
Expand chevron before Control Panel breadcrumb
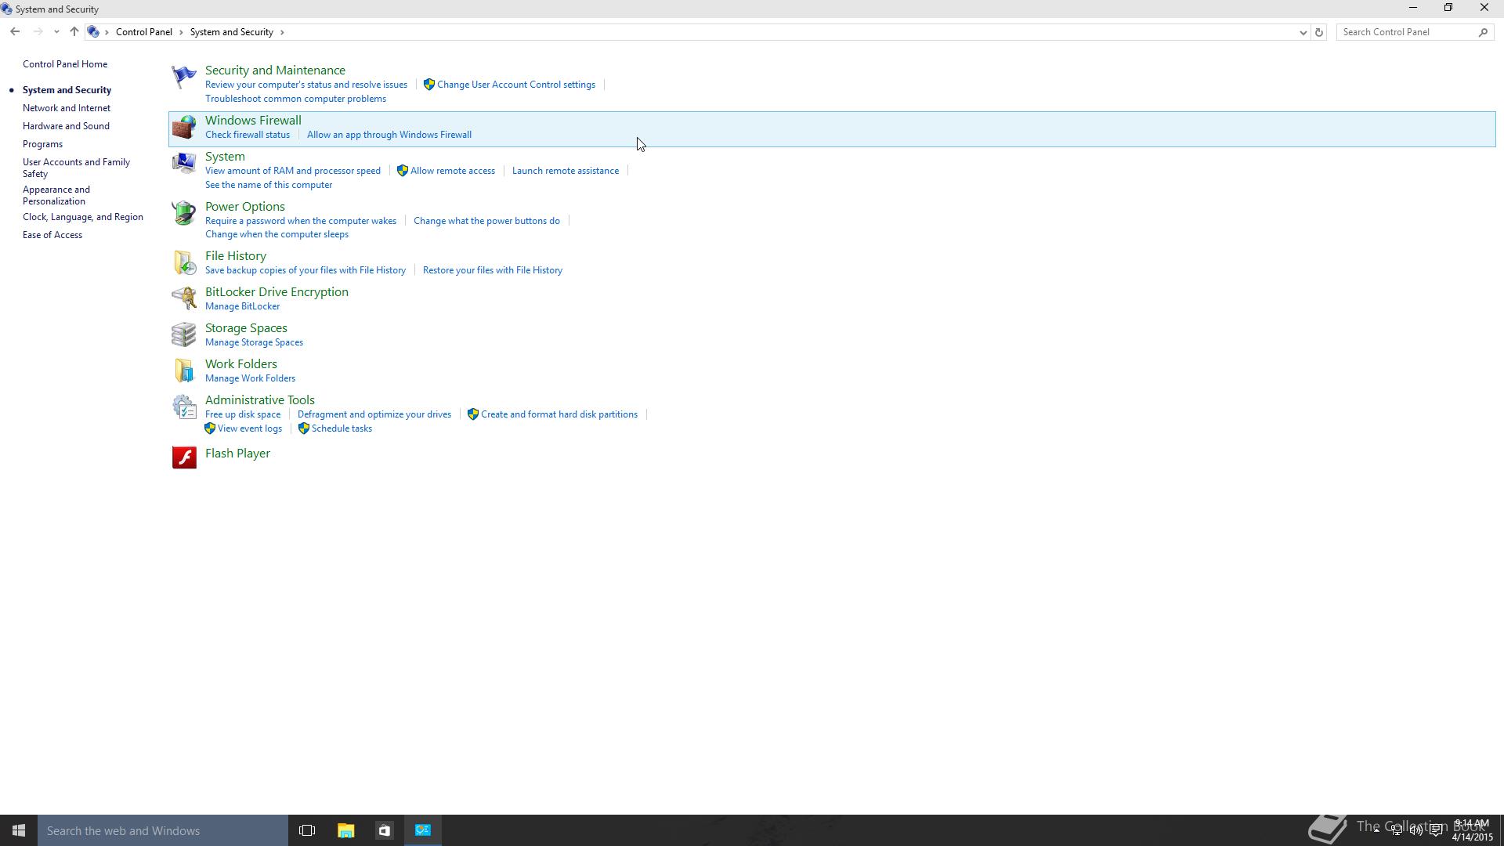pos(107,32)
